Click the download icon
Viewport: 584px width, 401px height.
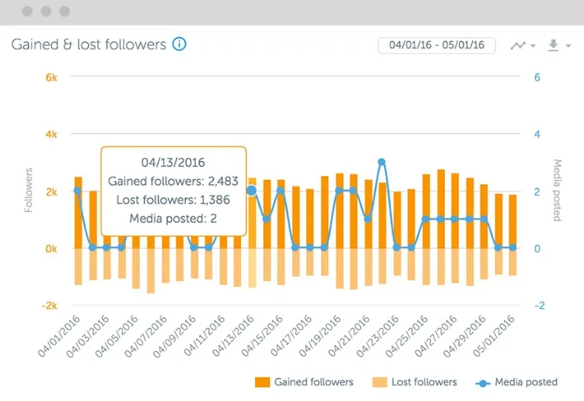point(554,45)
